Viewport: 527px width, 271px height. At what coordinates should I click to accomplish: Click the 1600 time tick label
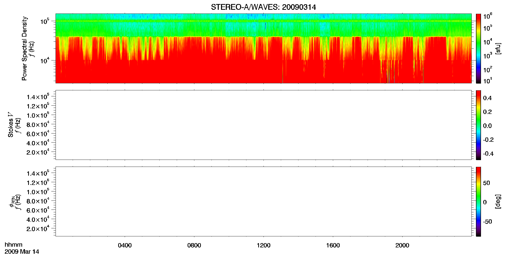(x=333, y=245)
